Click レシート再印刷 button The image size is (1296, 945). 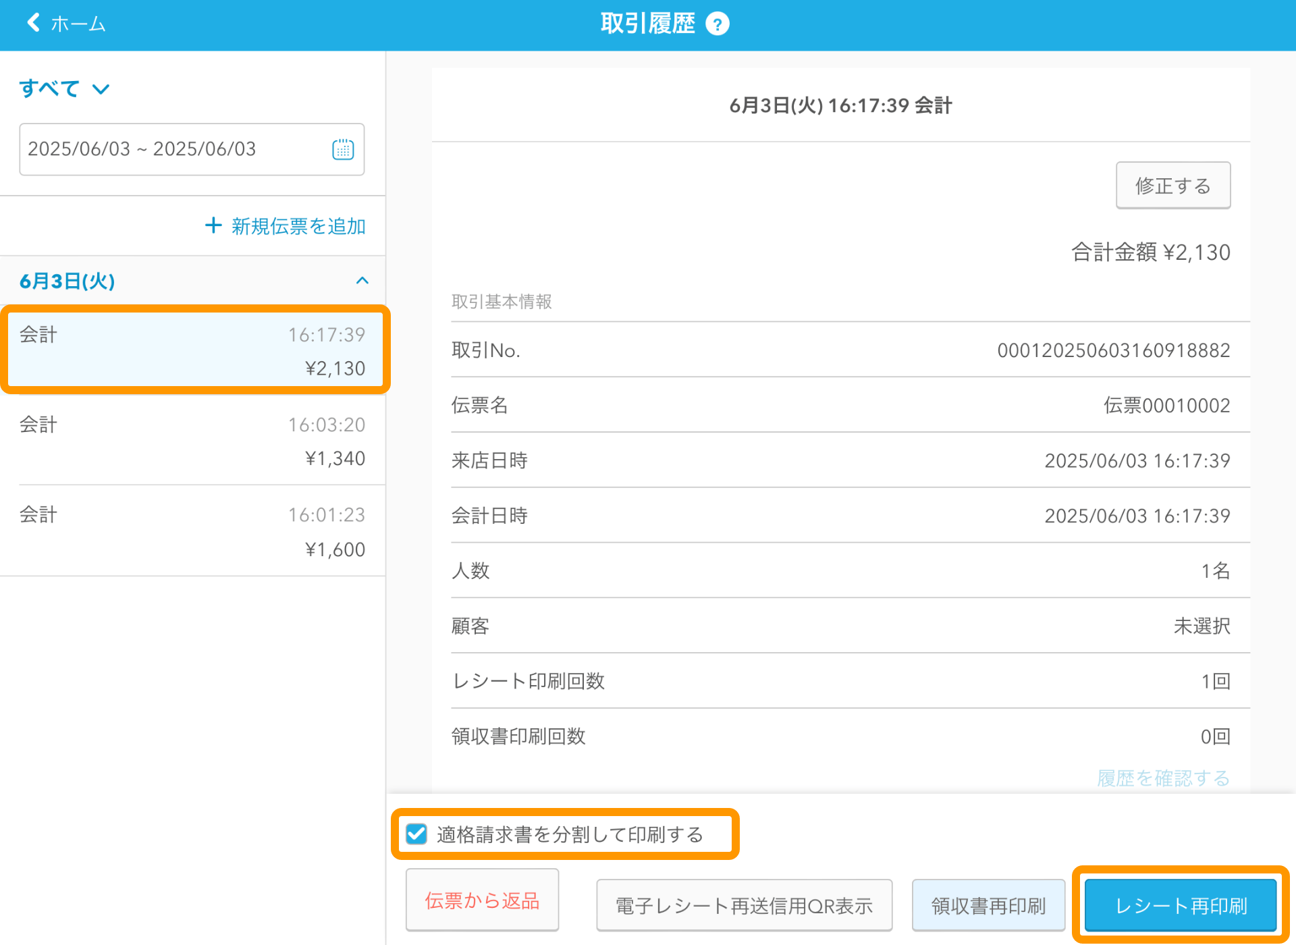click(x=1181, y=905)
